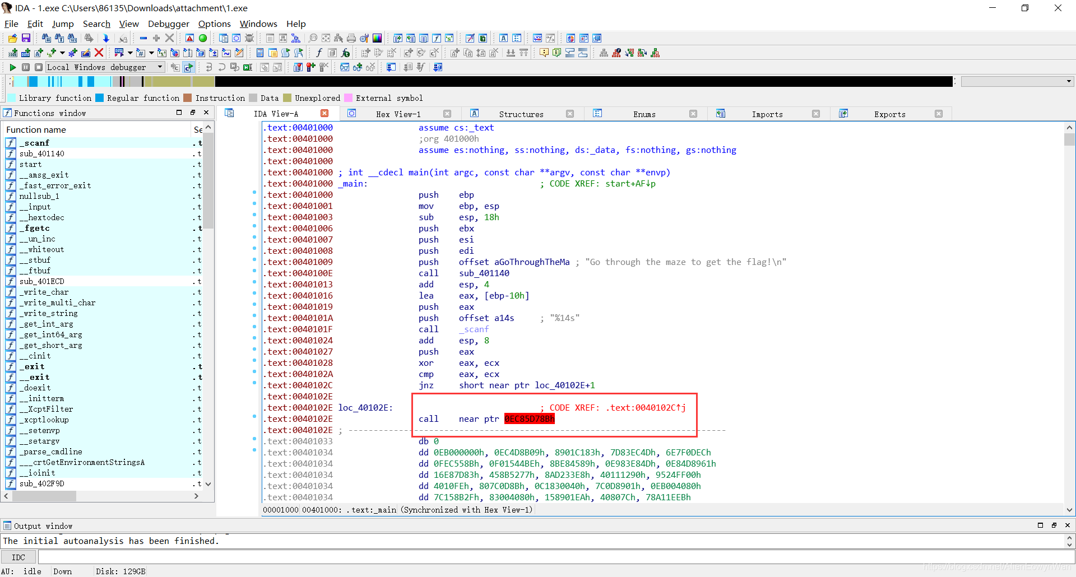This screenshot has height=577, width=1076.
Task: Click the green repeatable comment bubble icon
Action: (556, 53)
